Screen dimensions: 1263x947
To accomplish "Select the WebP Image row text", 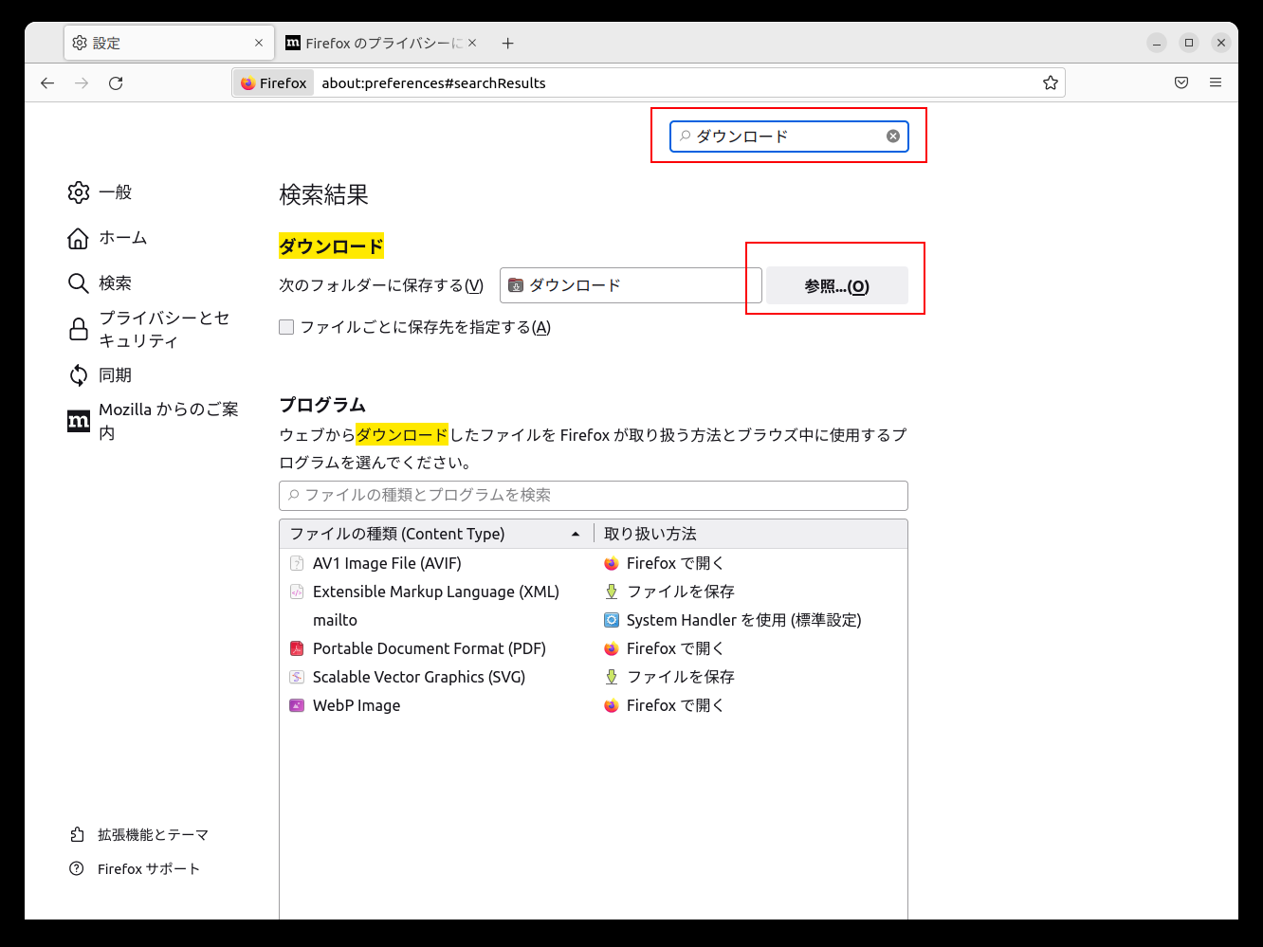I will pyautogui.click(x=357, y=705).
